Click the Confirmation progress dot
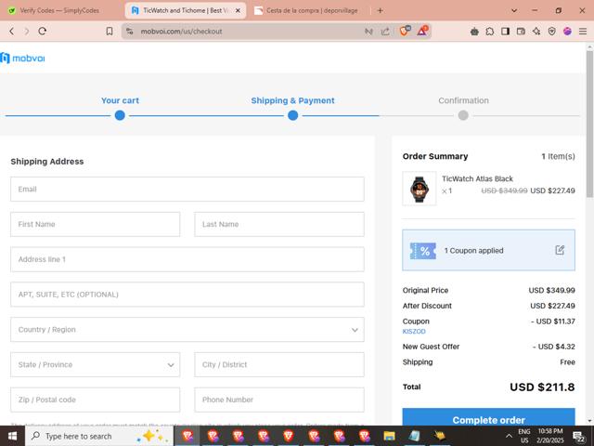This screenshot has width=594, height=446. 463,115
